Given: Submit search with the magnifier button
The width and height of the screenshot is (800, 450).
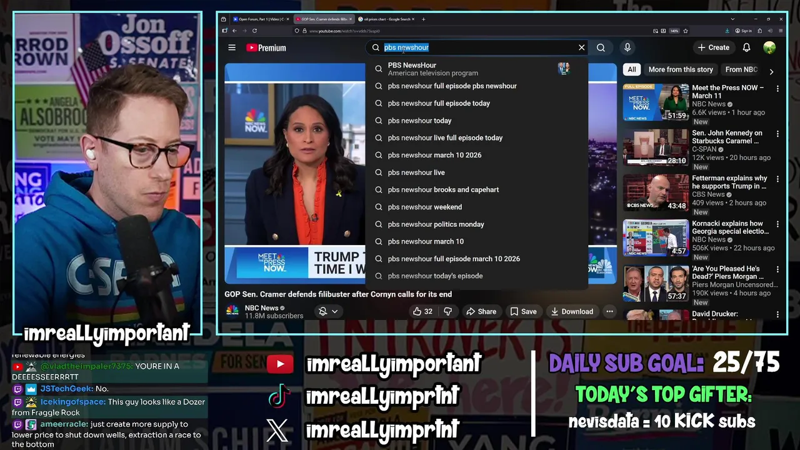Looking at the screenshot, I should [x=601, y=47].
